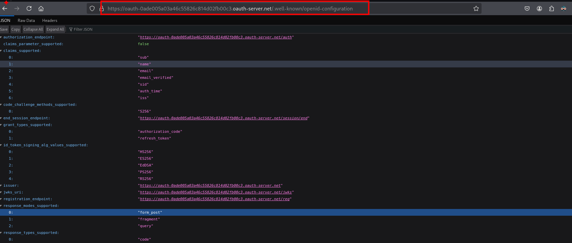Viewport: 572px width, 243px height.
Task: Go to the browser home page
Action: coord(41,8)
